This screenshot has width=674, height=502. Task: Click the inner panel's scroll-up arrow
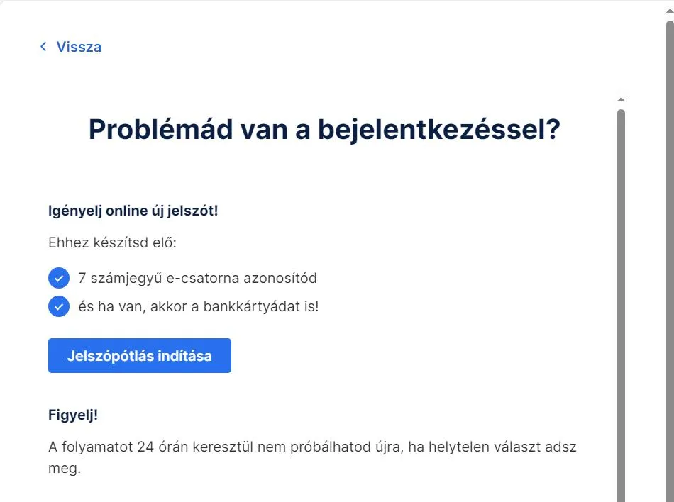tap(621, 100)
